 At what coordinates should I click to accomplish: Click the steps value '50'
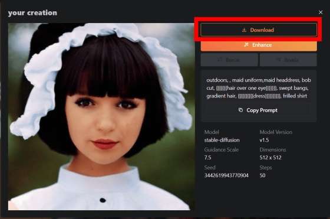(262, 175)
